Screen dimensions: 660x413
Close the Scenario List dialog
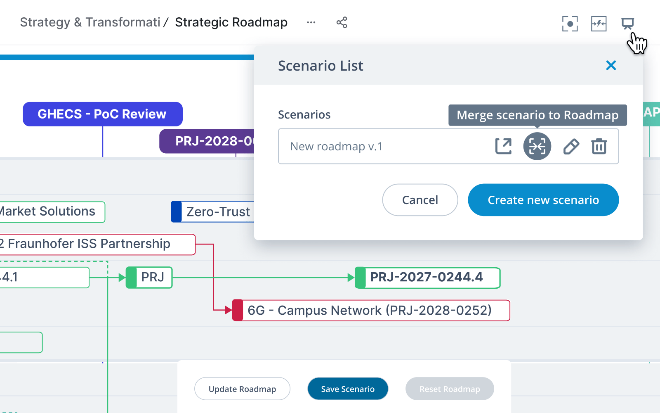[x=611, y=65]
